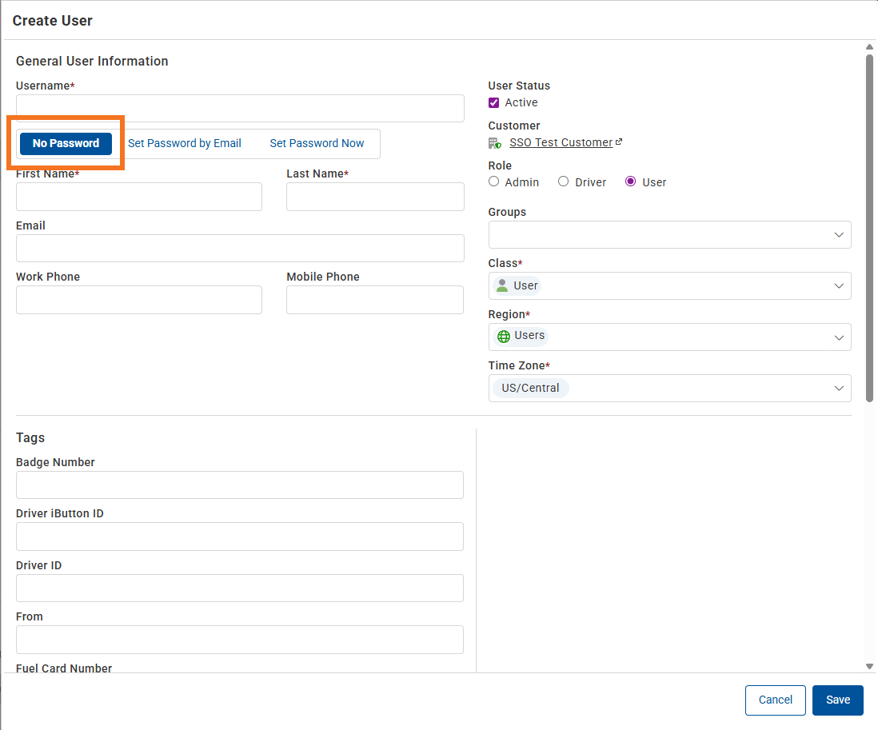Image resolution: width=878 pixels, height=730 pixels.
Task: Click the scrollbar down arrow
Action: click(x=869, y=666)
